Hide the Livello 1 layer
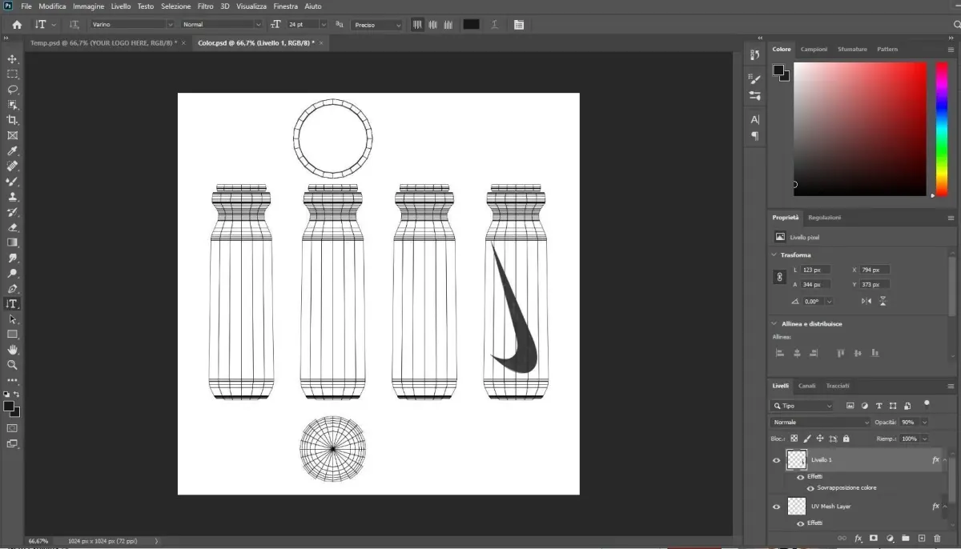 [x=776, y=460]
